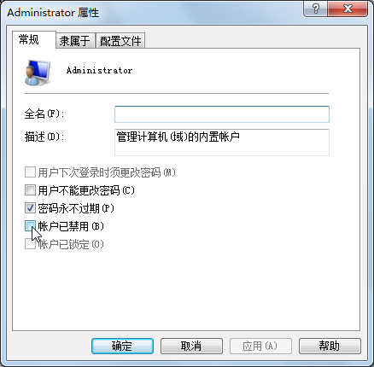Screen dimensions: 374x367
Task: Click the 全名(F) label
Action: pyautogui.click(x=44, y=114)
